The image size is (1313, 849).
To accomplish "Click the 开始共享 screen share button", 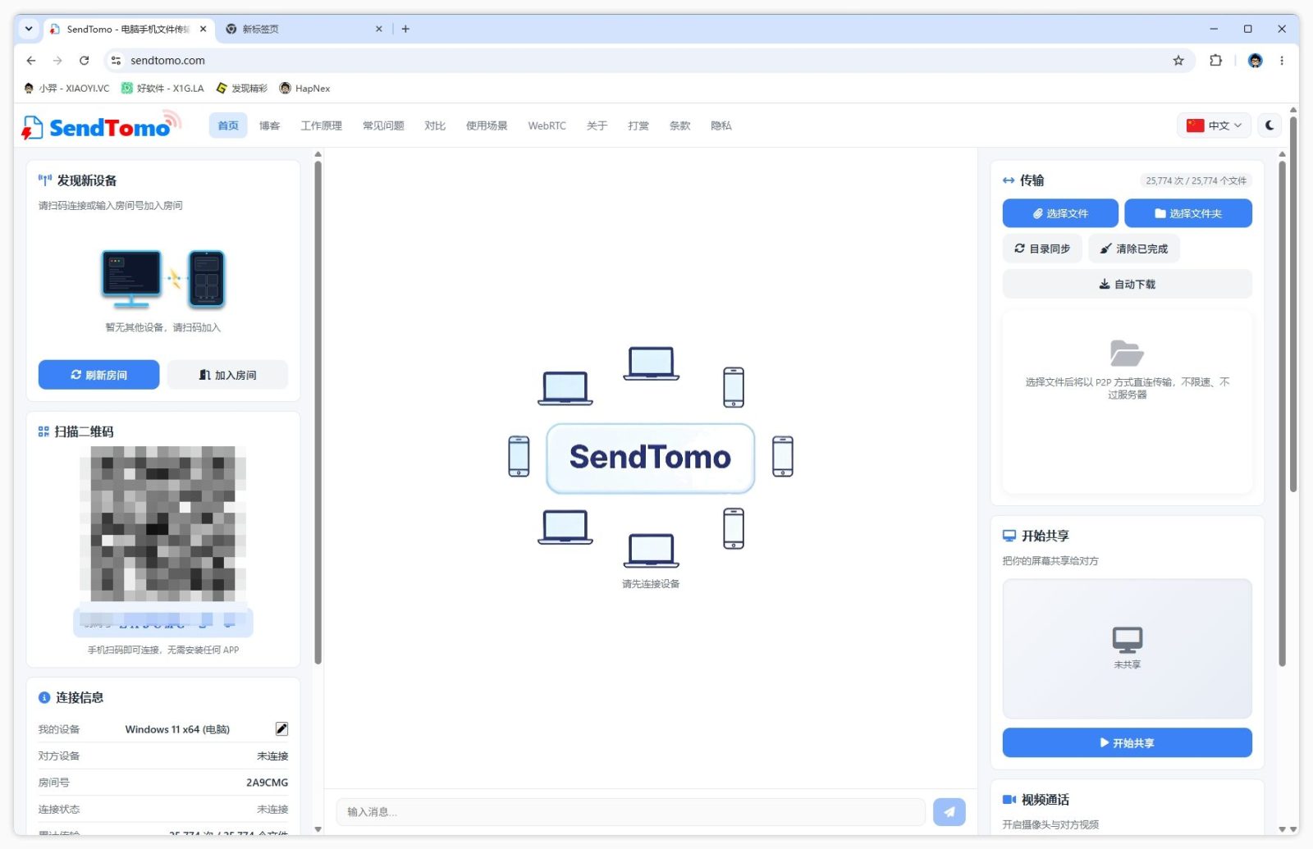I will tap(1127, 742).
